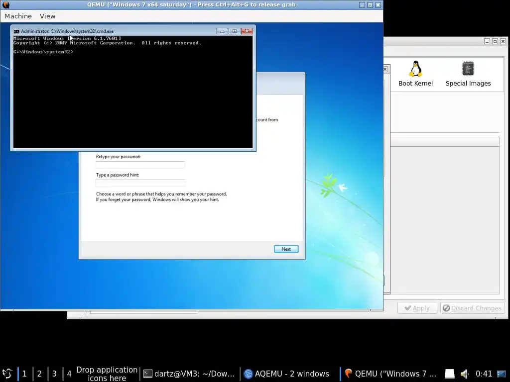The image size is (510, 382).
Task: Maximize the AQEMU window
Action: [495, 41]
